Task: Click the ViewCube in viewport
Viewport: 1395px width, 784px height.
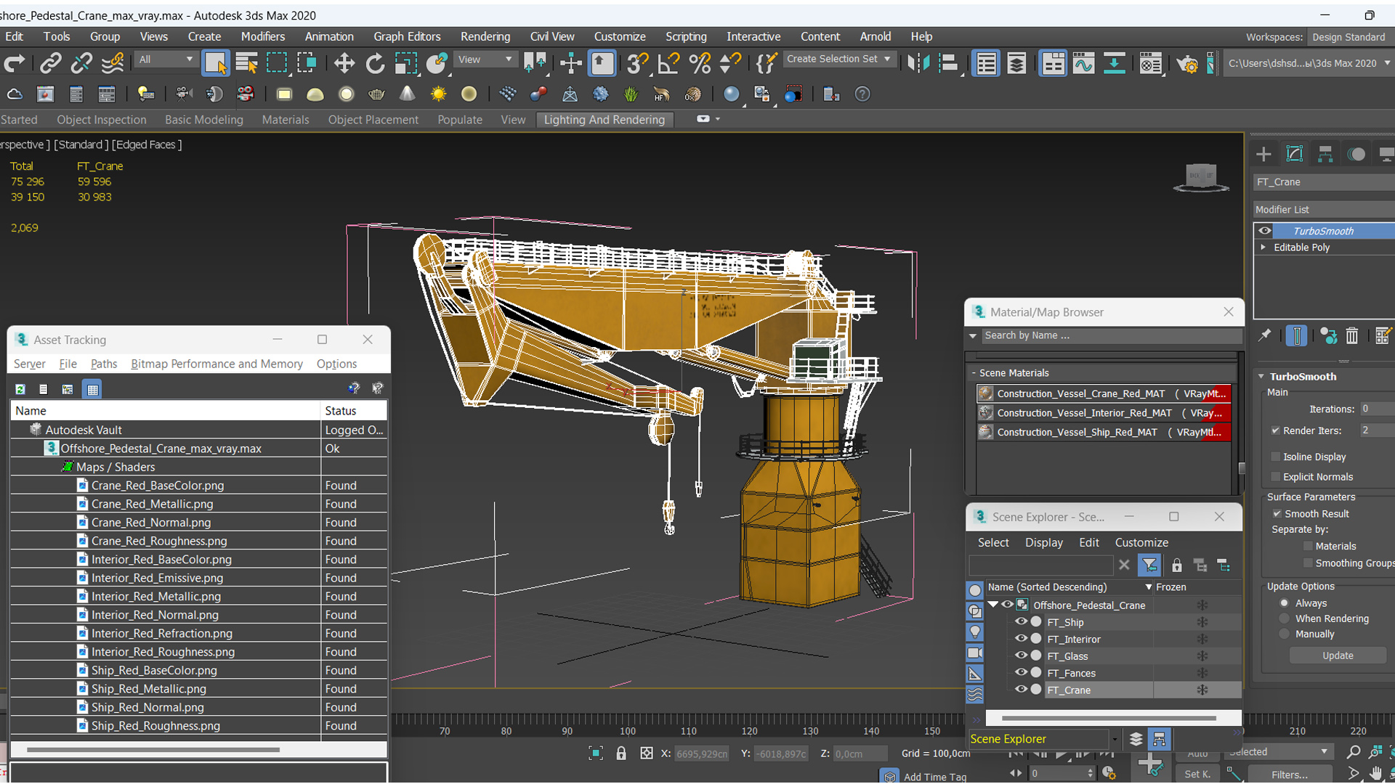Action: pos(1200,178)
